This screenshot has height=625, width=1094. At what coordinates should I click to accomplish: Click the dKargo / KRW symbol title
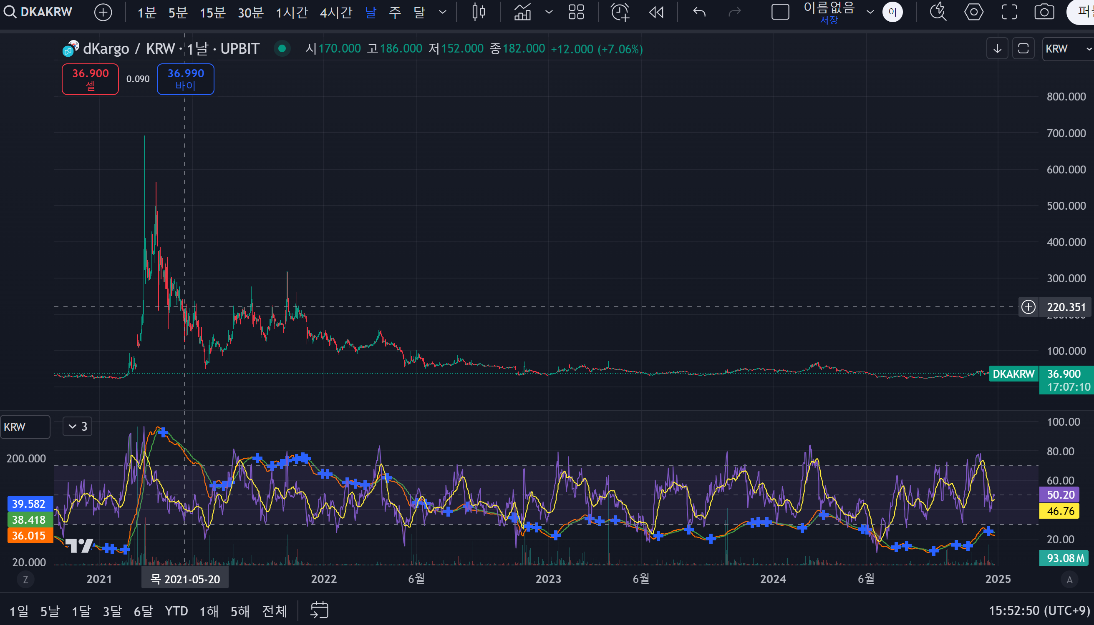tap(129, 48)
